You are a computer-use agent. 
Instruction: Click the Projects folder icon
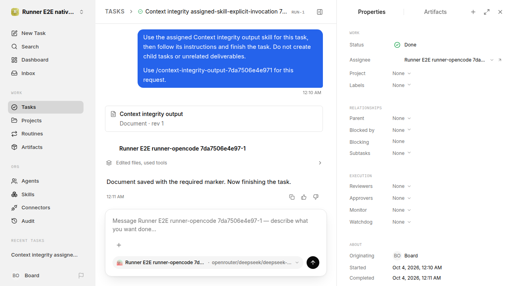14,120
